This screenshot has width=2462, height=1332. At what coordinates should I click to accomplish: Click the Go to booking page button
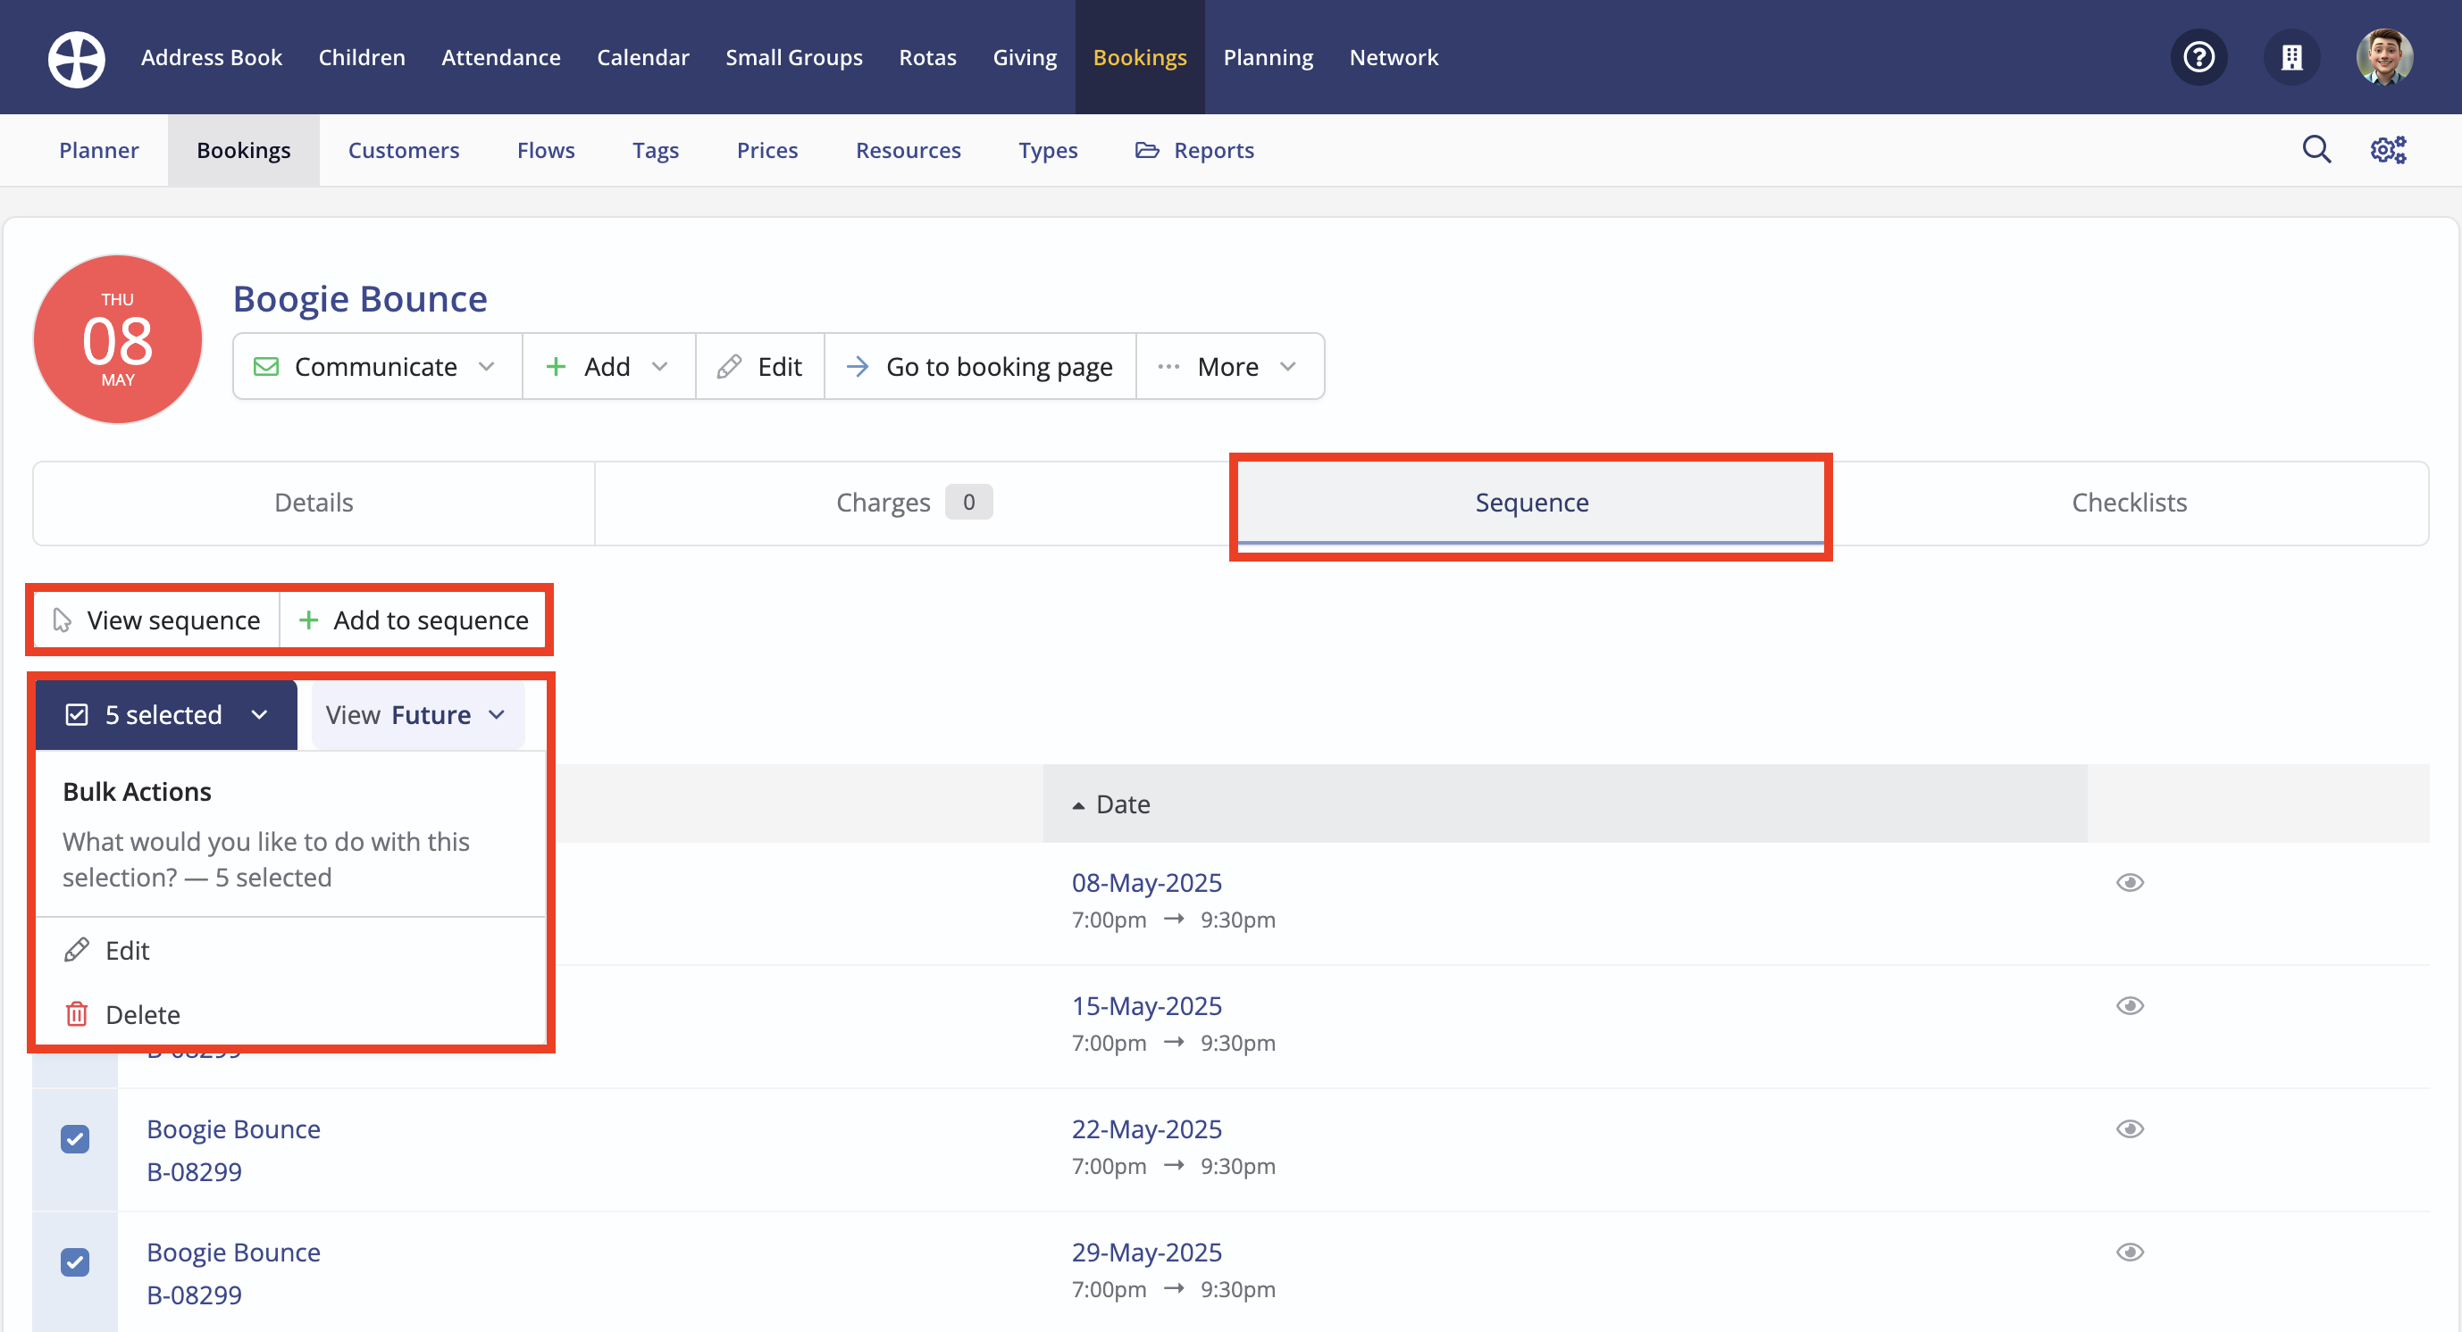coord(980,367)
